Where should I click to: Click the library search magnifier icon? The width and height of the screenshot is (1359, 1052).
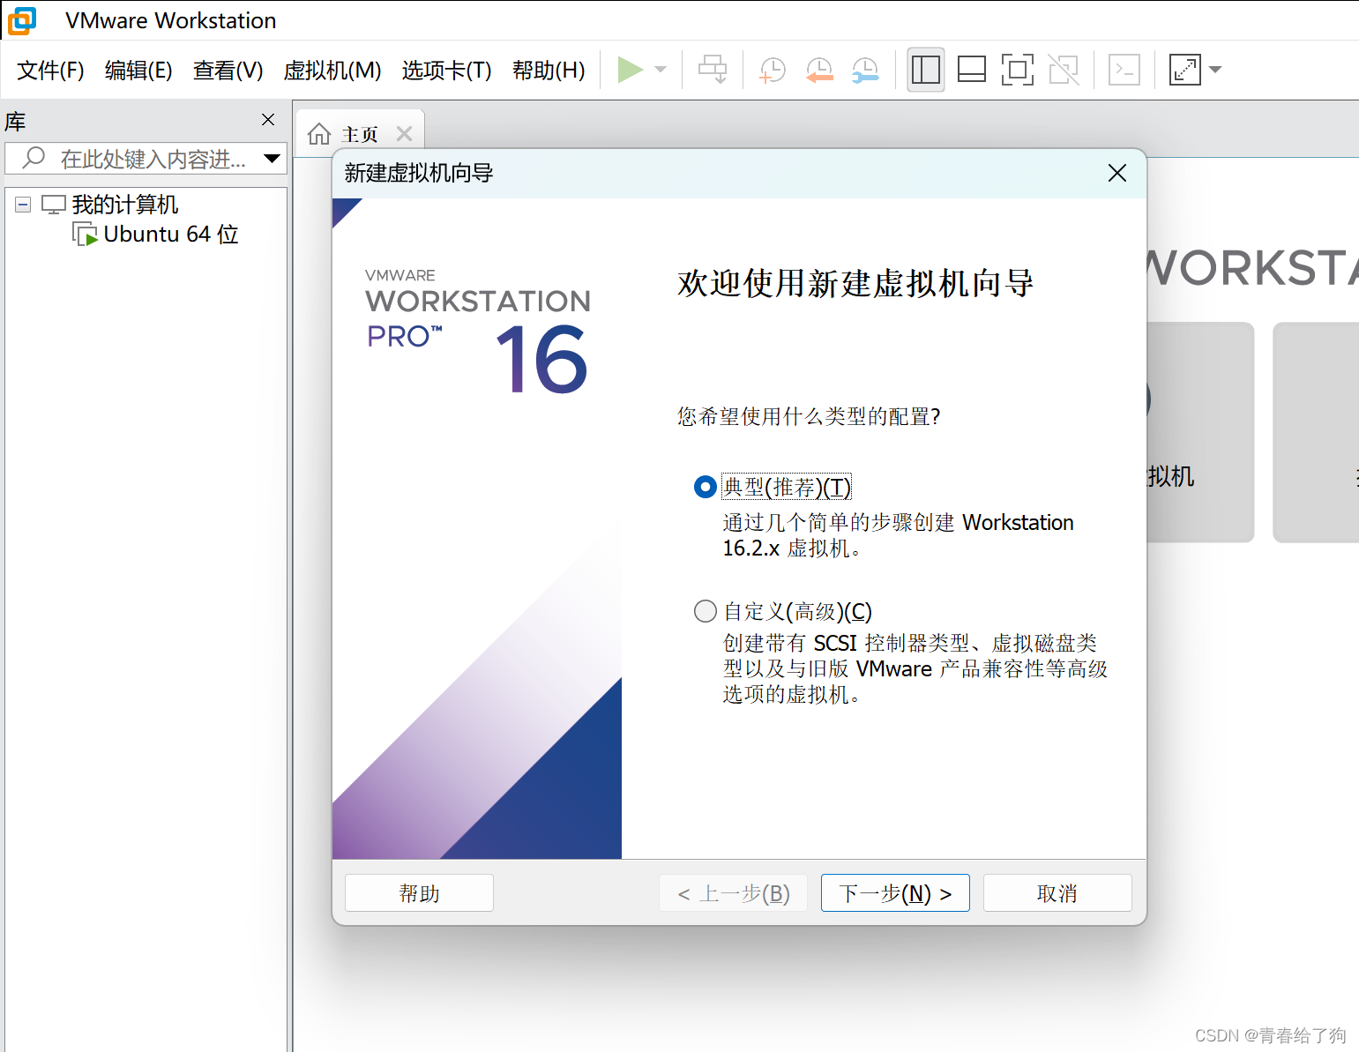click(x=34, y=159)
